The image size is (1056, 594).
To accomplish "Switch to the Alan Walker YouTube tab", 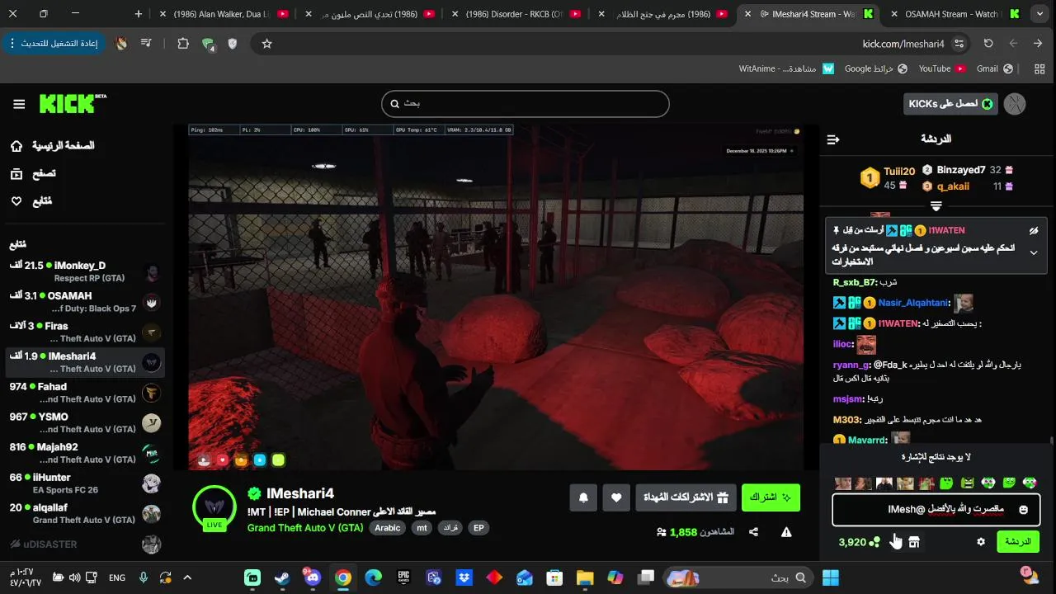I will [224, 14].
